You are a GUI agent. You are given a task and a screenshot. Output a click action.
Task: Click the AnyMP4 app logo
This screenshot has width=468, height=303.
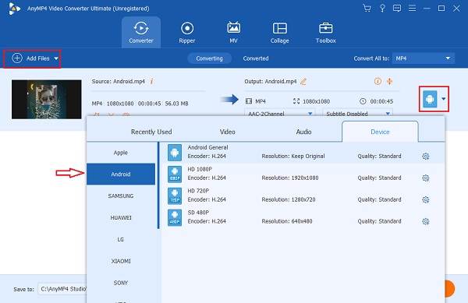pyautogui.click(x=14, y=9)
